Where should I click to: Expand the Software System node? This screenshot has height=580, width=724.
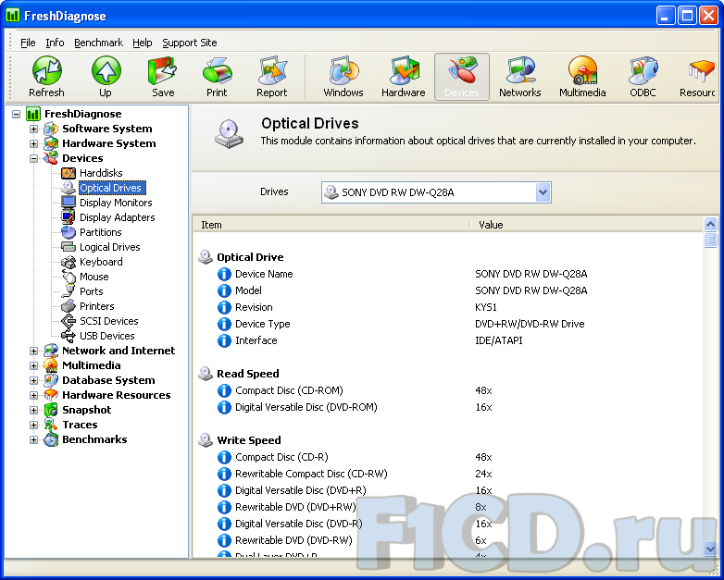pyautogui.click(x=33, y=129)
